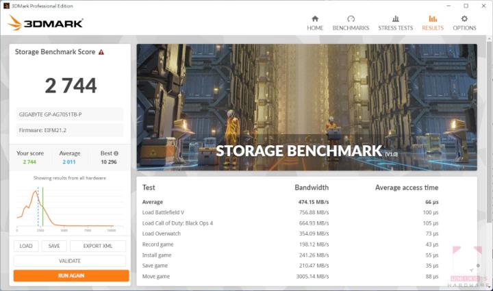Click the VALIDATE button
The width and height of the screenshot is (493, 291).
pyautogui.click(x=70, y=261)
